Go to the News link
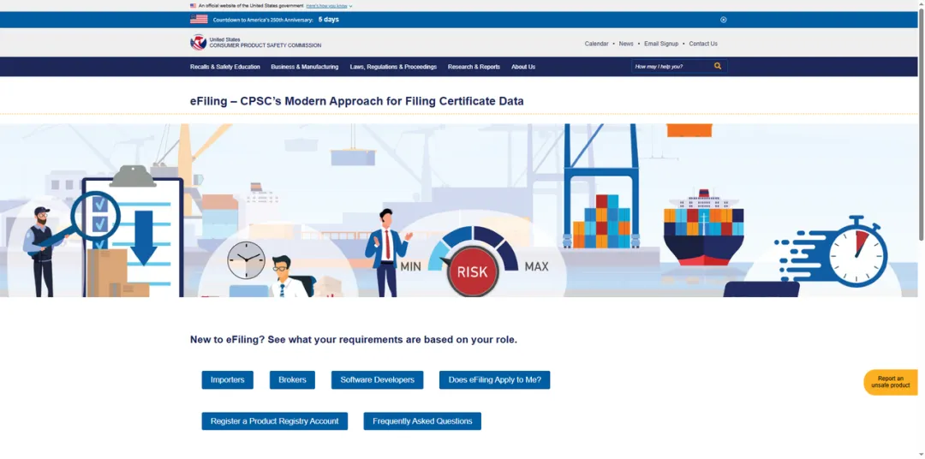925x459 pixels. [x=626, y=44]
